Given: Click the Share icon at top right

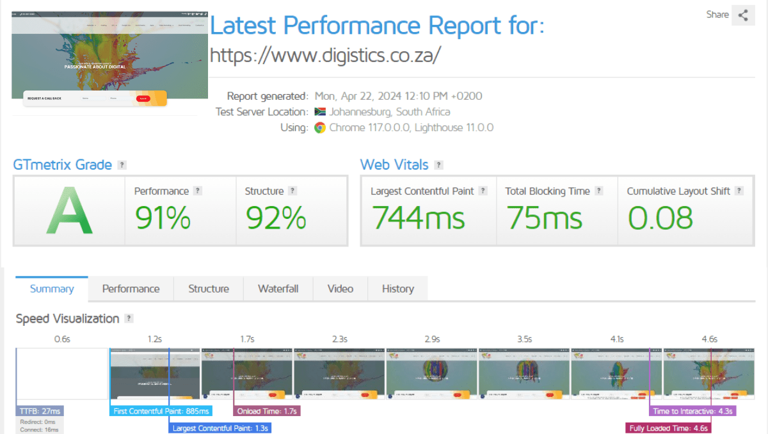Looking at the screenshot, I should (742, 15).
